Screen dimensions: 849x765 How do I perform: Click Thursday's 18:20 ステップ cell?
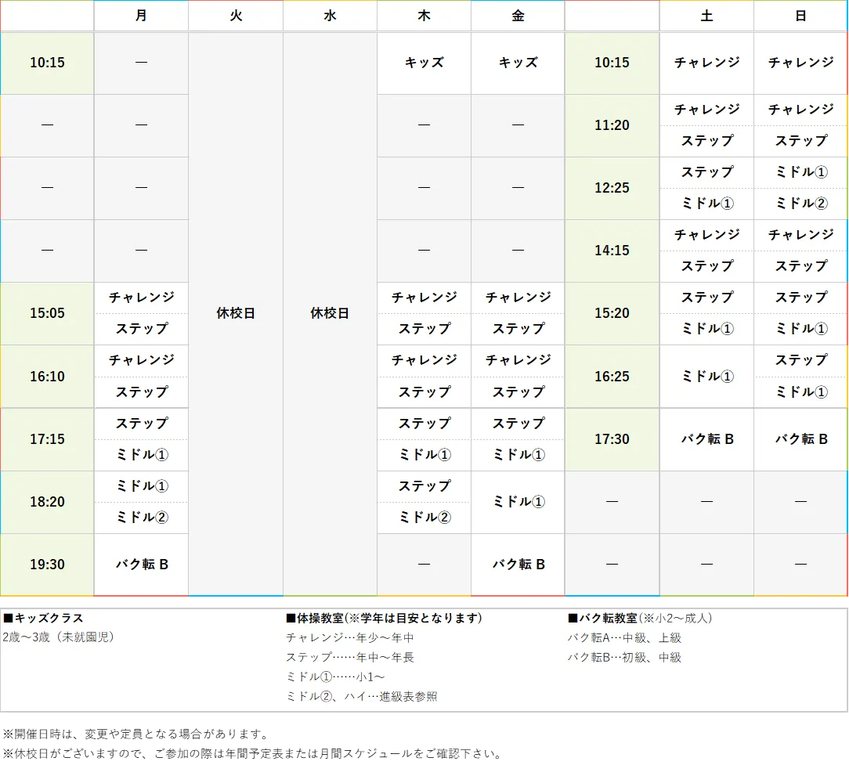coord(423,485)
